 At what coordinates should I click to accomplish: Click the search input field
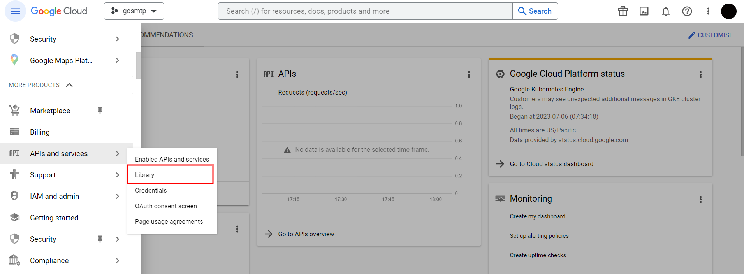[365, 11]
